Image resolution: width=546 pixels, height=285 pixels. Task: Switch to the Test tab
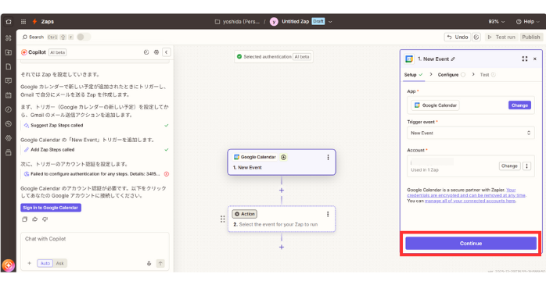(x=487, y=75)
